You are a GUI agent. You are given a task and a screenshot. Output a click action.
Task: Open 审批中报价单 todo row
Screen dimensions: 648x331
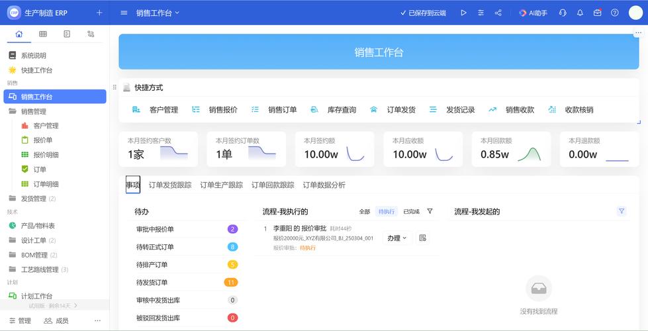click(x=187, y=229)
